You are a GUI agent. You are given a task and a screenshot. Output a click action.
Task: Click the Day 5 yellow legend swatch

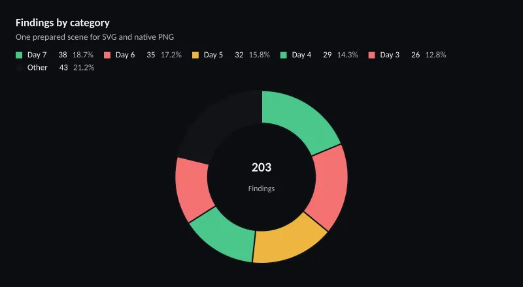click(x=195, y=55)
